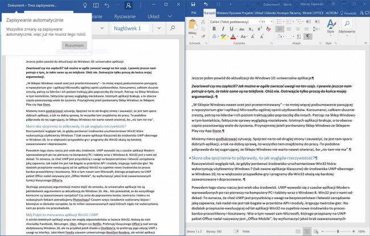Apply Bold formatting in desktop Word

(214, 29)
